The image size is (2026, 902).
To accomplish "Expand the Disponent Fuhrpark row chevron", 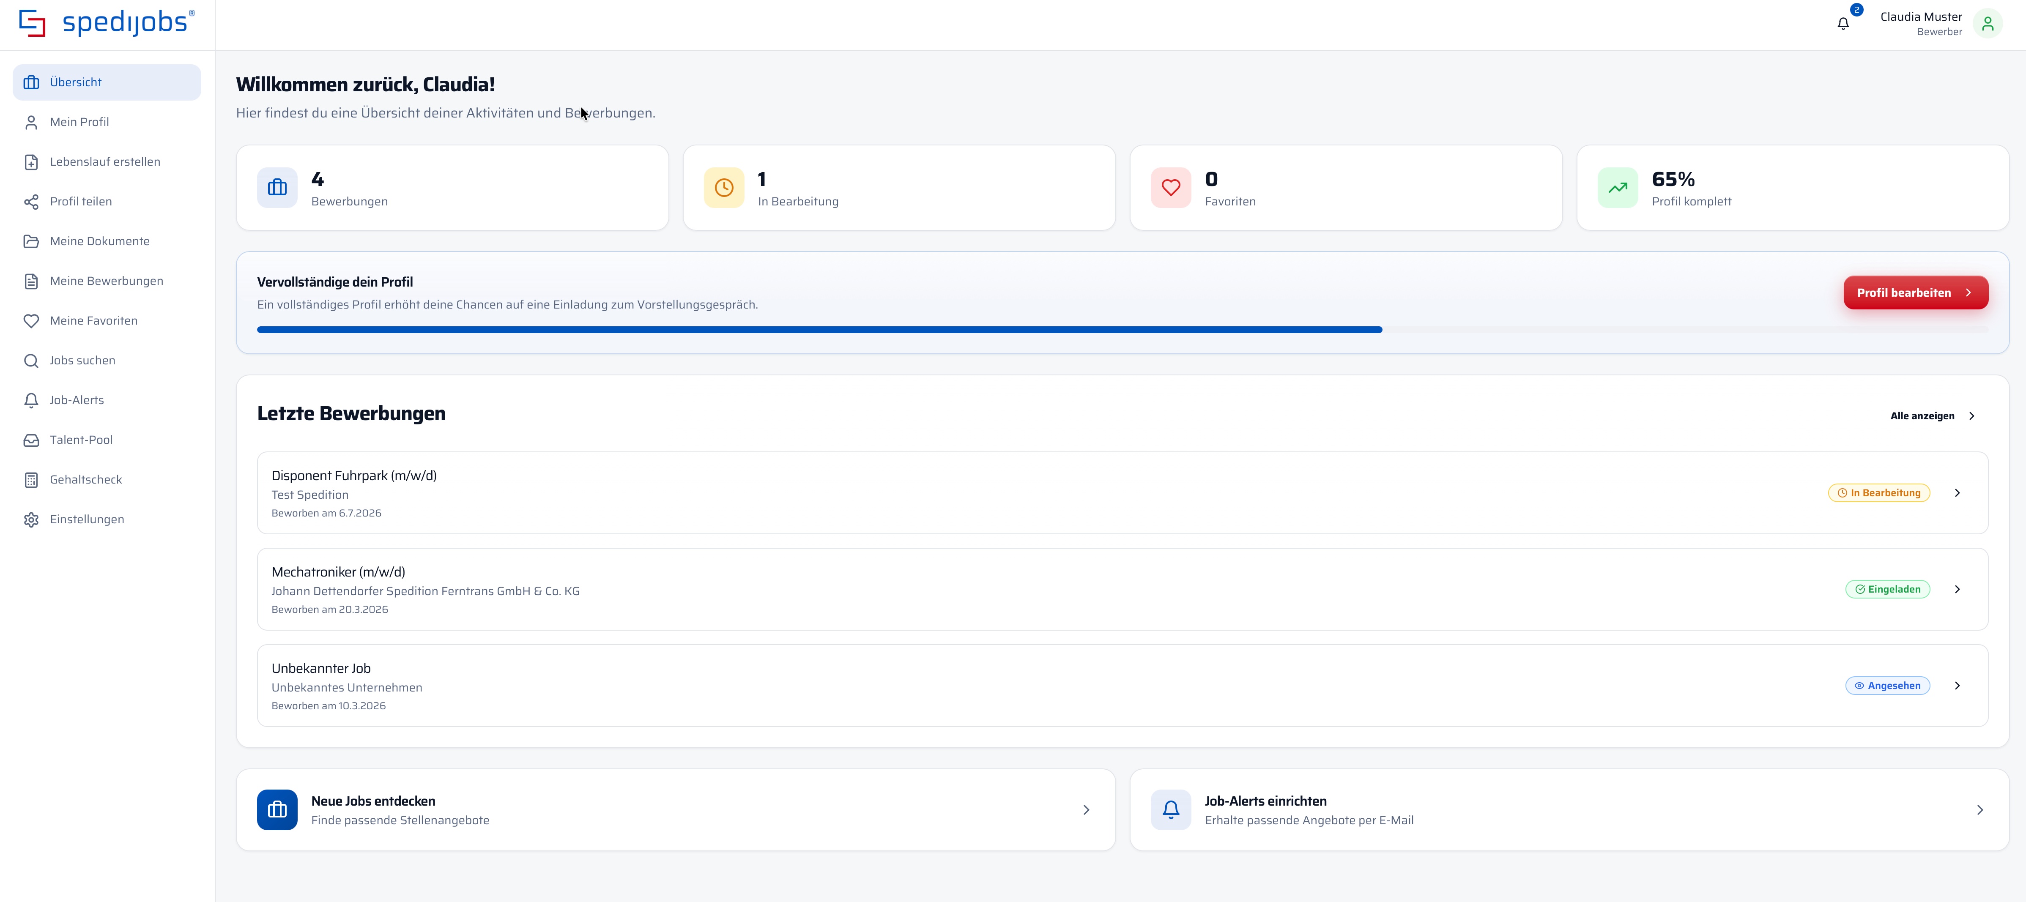I will 1957,493.
